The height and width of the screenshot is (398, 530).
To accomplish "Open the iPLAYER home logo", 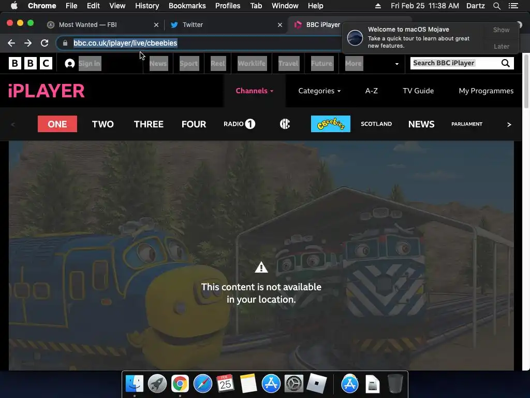I will pos(46,91).
